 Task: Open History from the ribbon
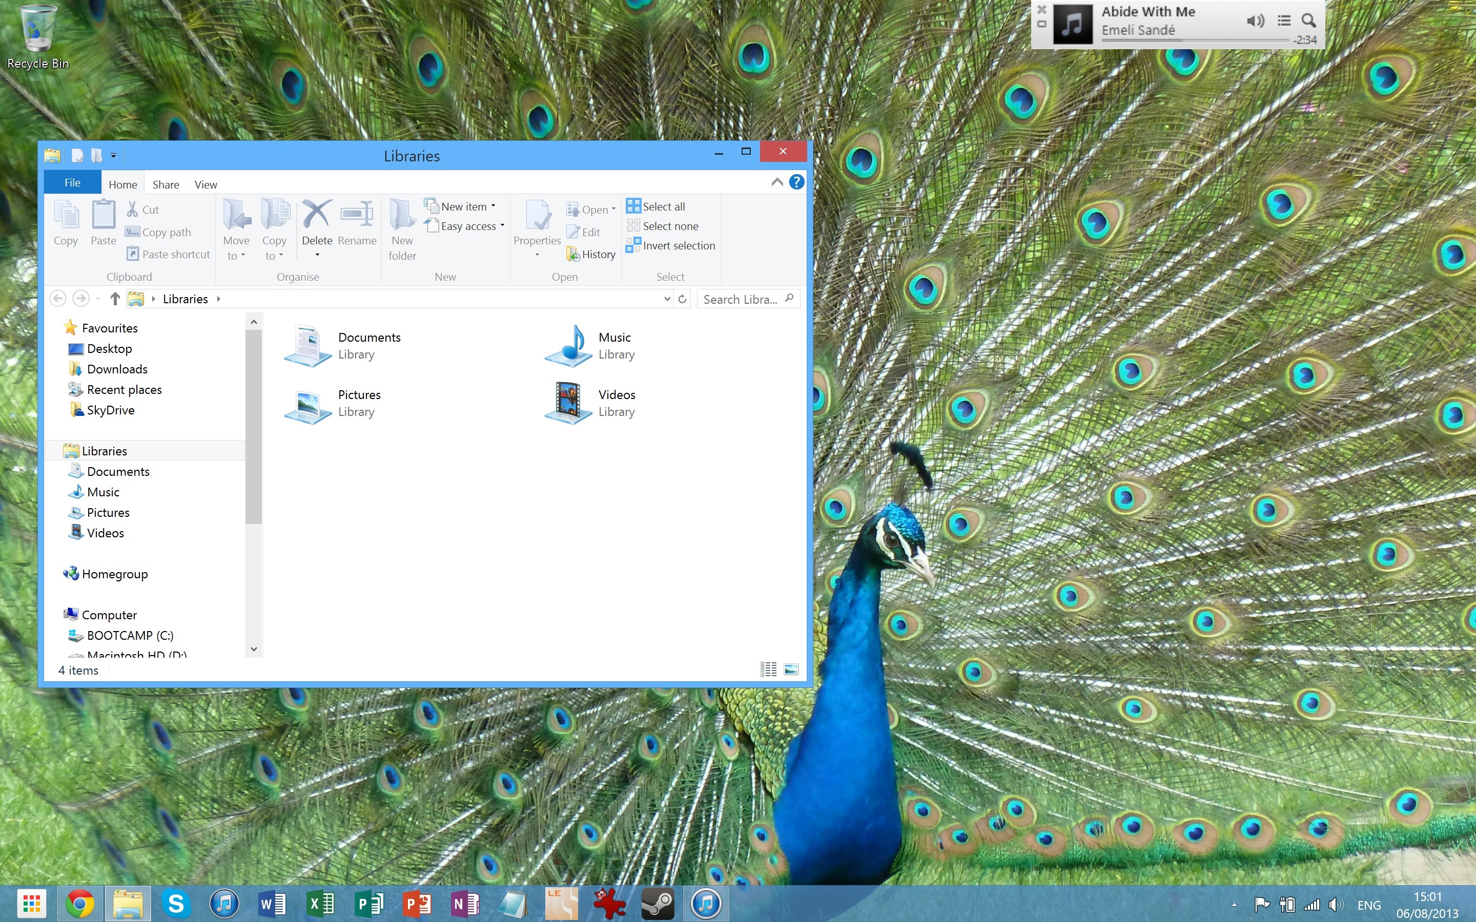tap(591, 254)
